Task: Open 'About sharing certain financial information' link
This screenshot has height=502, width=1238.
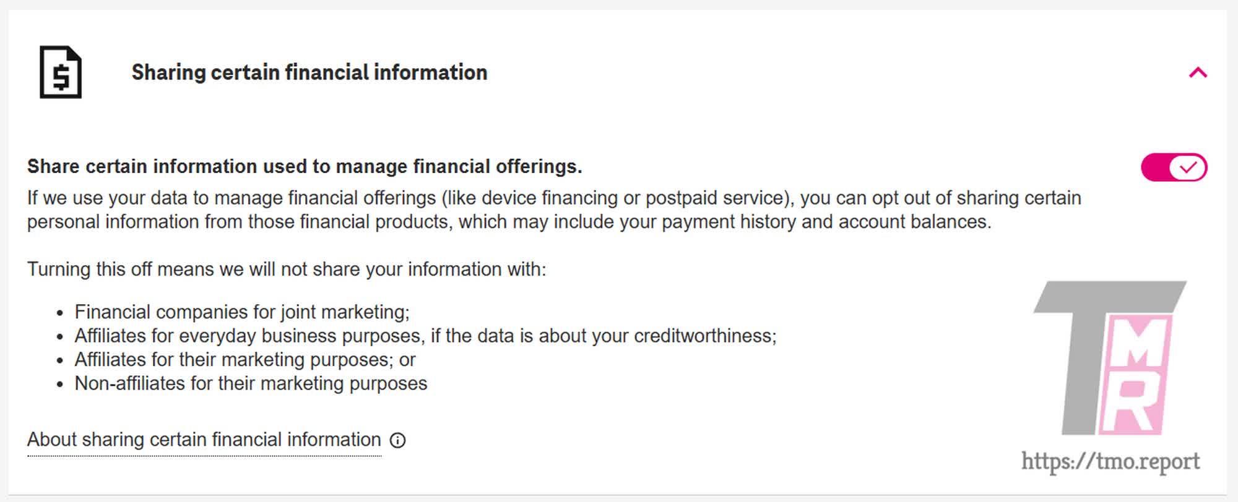Action: tap(204, 440)
